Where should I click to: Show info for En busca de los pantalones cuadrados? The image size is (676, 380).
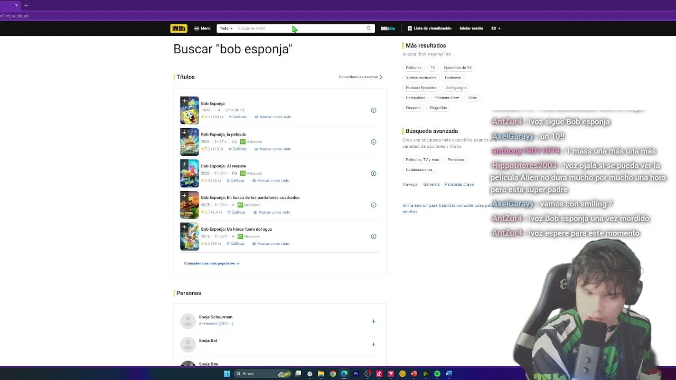373,205
